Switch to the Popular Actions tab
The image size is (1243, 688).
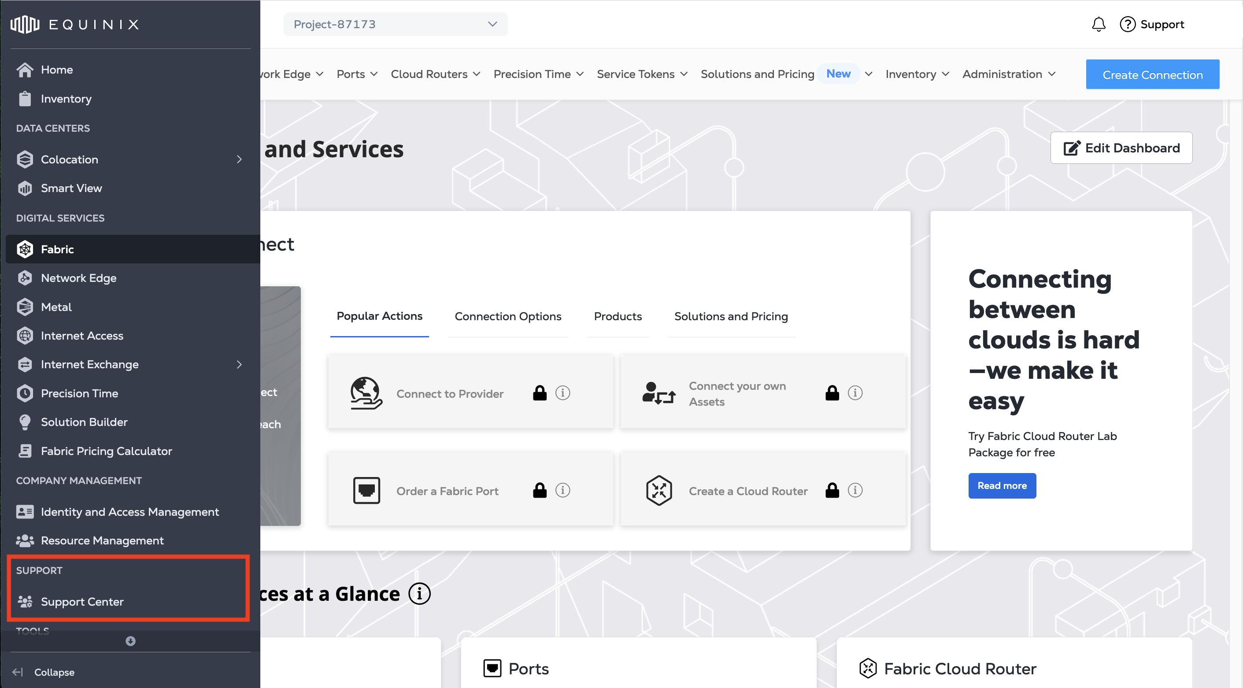[x=379, y=317]
